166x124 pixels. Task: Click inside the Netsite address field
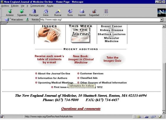click(100, 19)
